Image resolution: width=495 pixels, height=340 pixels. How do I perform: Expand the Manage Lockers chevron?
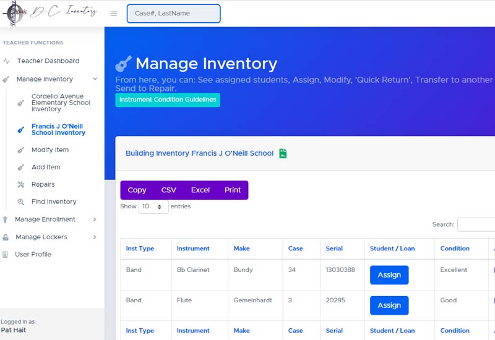95,237
